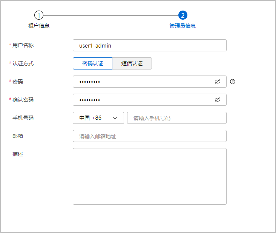Select 短信认证 authentication method

click(x=132, y=63)
